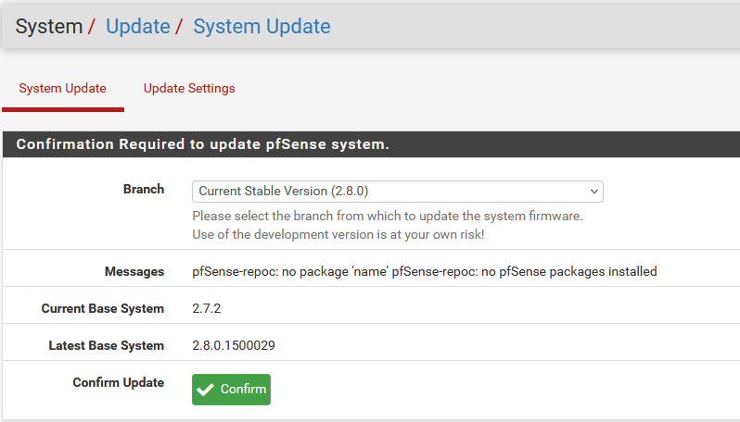The width and height of the screenshot is (740, 422).
Task: Click the branch selection help text line
Action: pyautogui.click(x=388, y=217)
